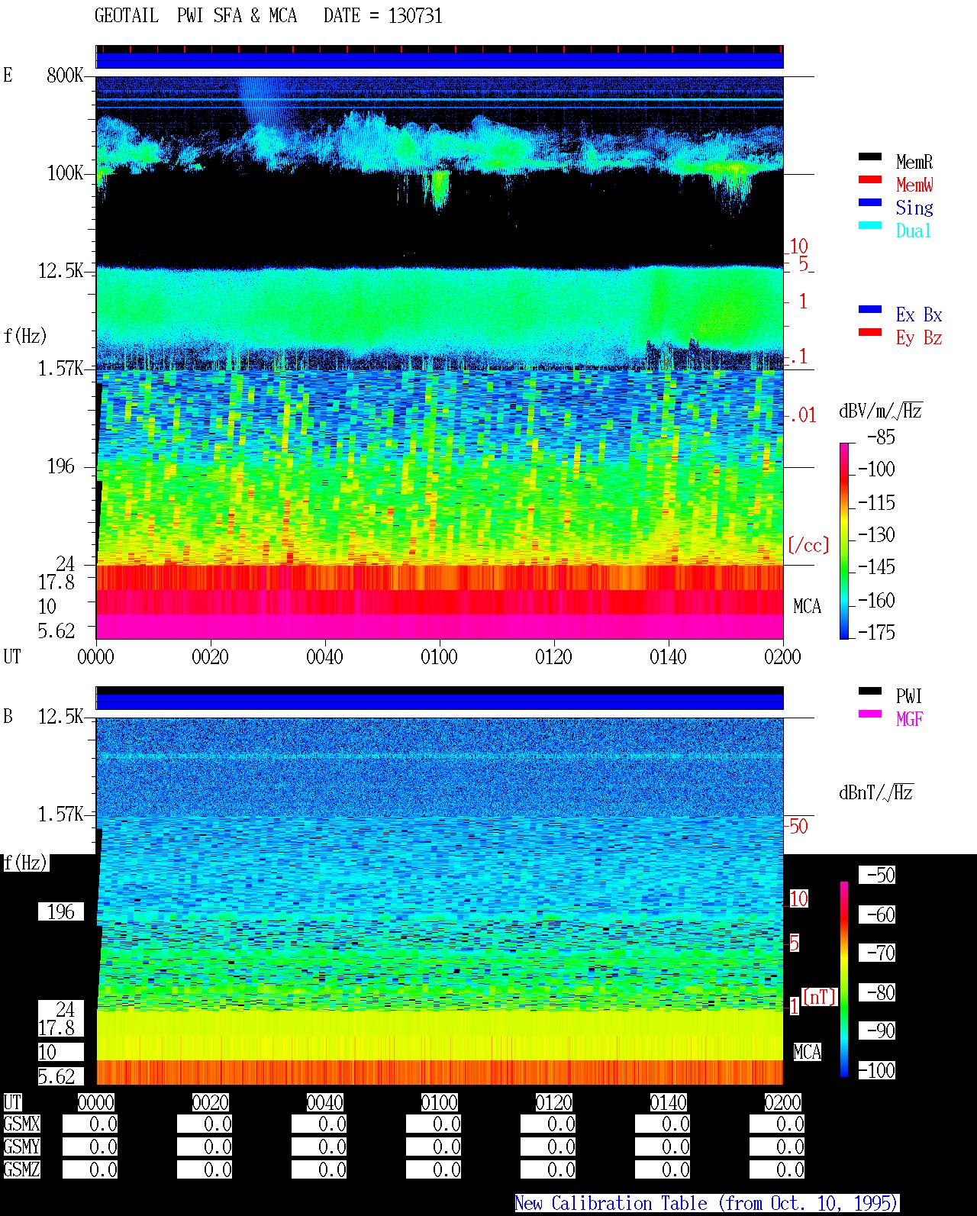Click the "dBV/m/√Hz" unit label
Image resolution: width=977 pixels, height=1216 pixels.
tap(881, 411)
